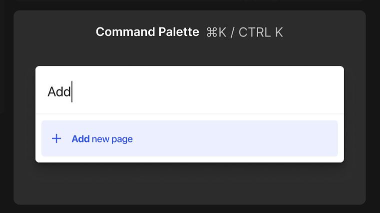This screenshot has height=213, width=380.
Task: Click the Command Palette heading
Action: click(x=147, y=32)
